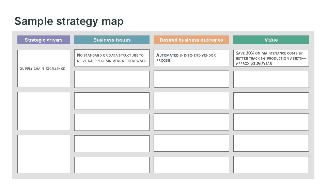The width and height of the screenshot is (327, 184).
Task: Select the bottom-row Desired business outcomes box
Action: pyautogui.click(x=191, y=165)
